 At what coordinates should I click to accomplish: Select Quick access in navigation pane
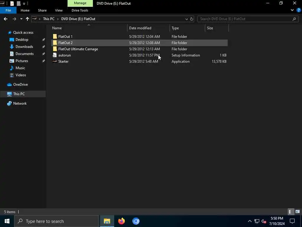pyautogui.click(x=23, y=33)
